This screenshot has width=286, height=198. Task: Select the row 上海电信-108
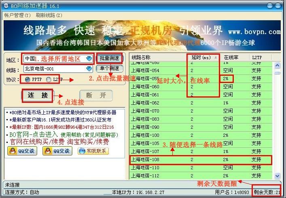[x=201, y=160]
